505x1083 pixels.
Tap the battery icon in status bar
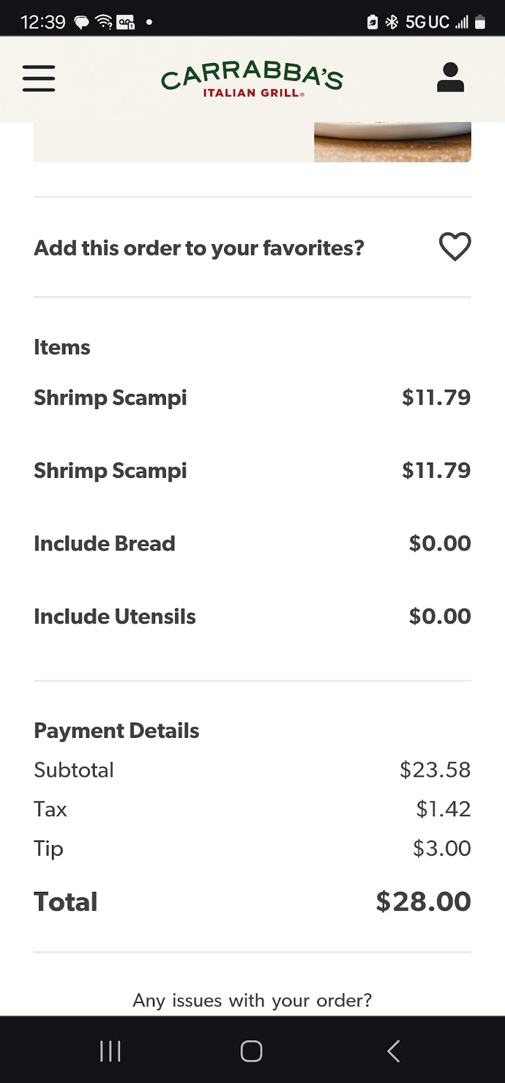(480, 22)
